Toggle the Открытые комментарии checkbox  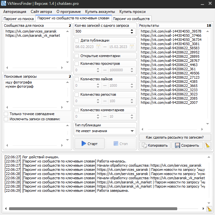(77, 56)
